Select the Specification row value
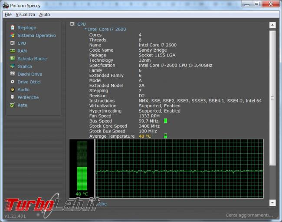This screenshot has height=222, width=282. (175, 65)
